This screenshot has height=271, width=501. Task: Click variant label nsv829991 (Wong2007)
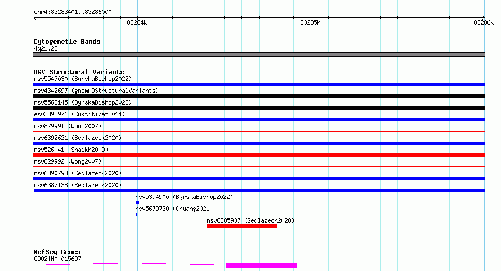point(68,126)
